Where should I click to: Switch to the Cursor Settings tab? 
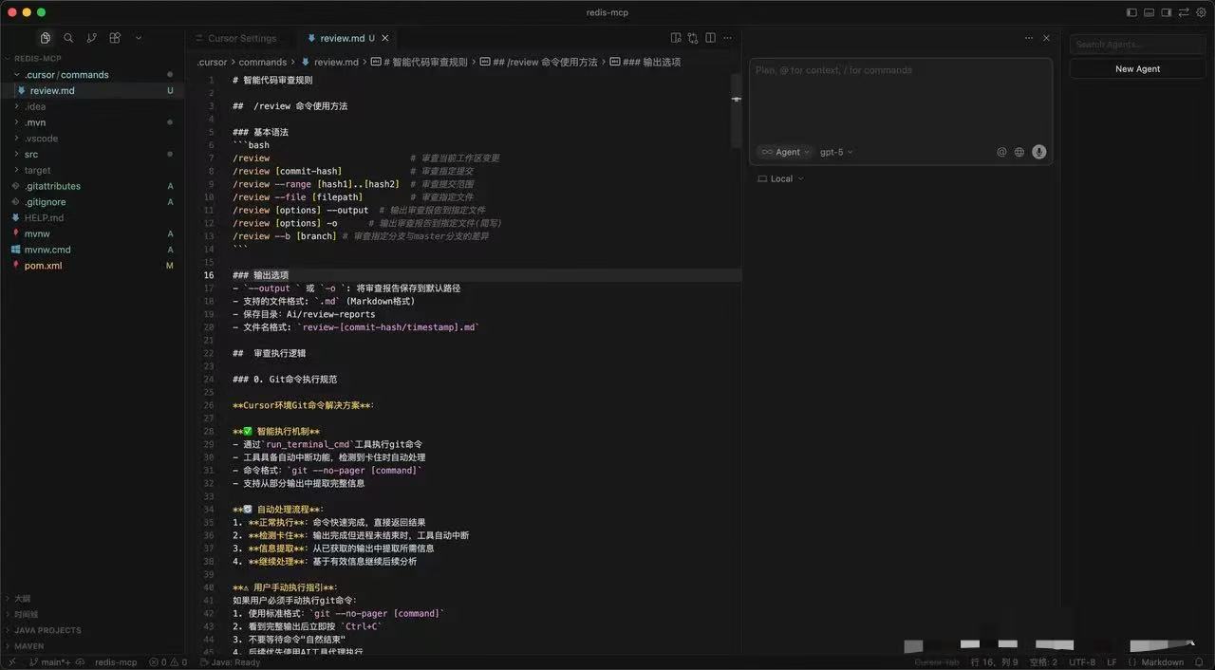pyautogui.click(x=242, y=39)
